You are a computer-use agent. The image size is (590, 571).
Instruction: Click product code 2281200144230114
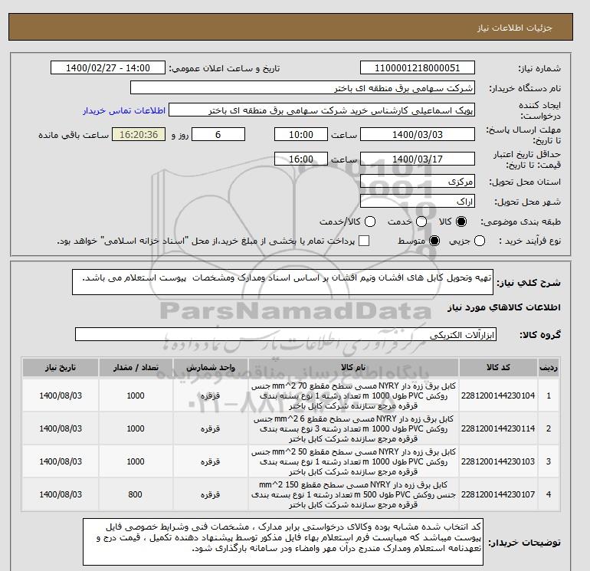coord(498,428)
